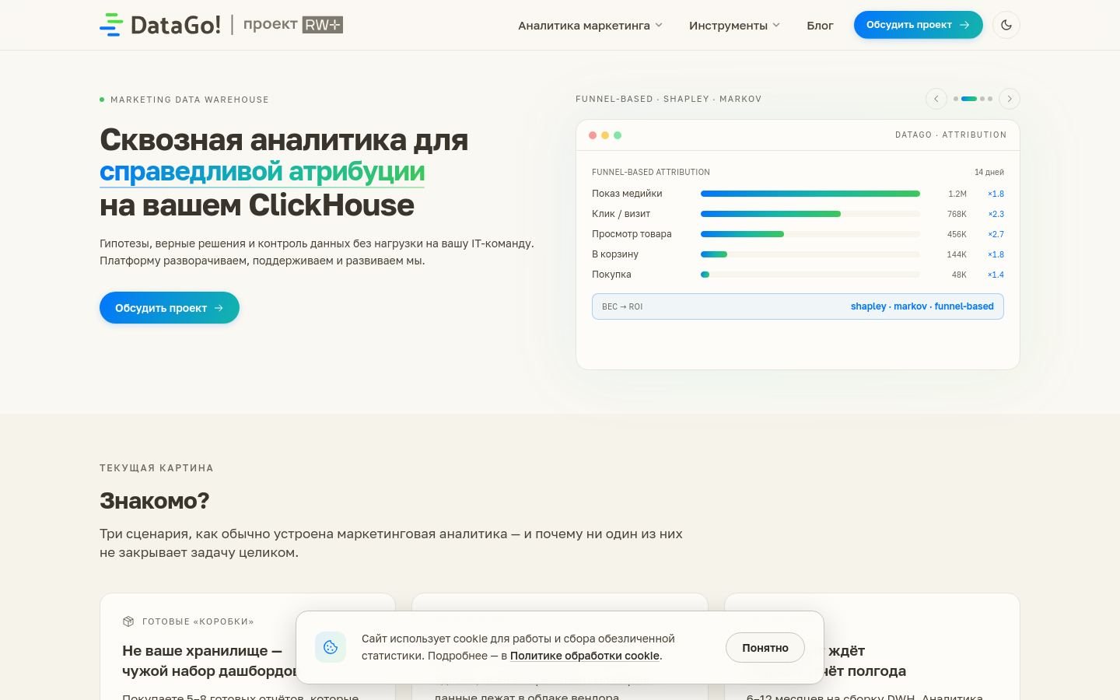Click the box icon near ГОТОВЫЕ «КОРОБКИ»
This screenshot has height=700, width=1120.
(128, 621)
